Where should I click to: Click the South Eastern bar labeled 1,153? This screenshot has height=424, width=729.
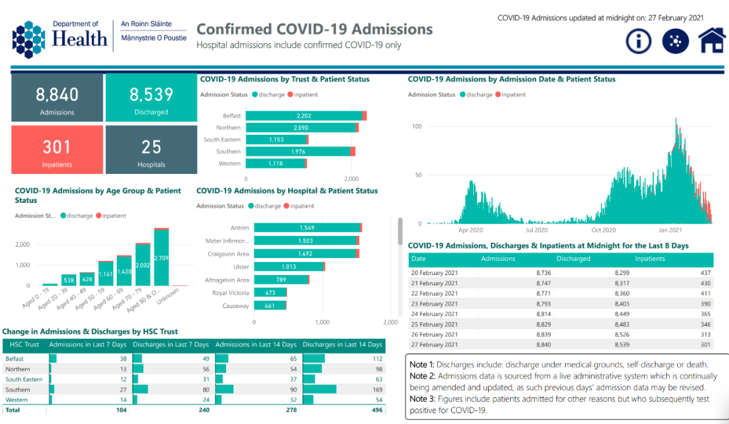pyautogui.click(x=276, y=140)
